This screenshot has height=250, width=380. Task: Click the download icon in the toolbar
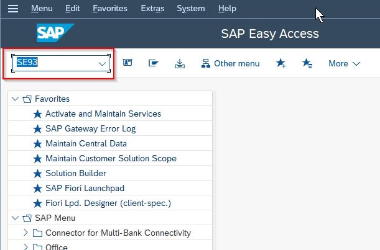coord(180,63)
